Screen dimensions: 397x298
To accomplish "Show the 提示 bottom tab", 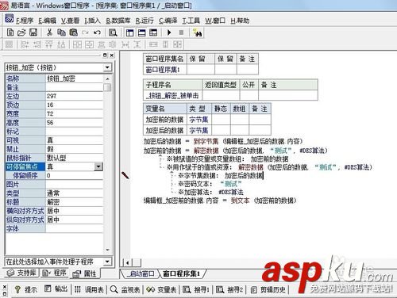I will coord(26,289).
